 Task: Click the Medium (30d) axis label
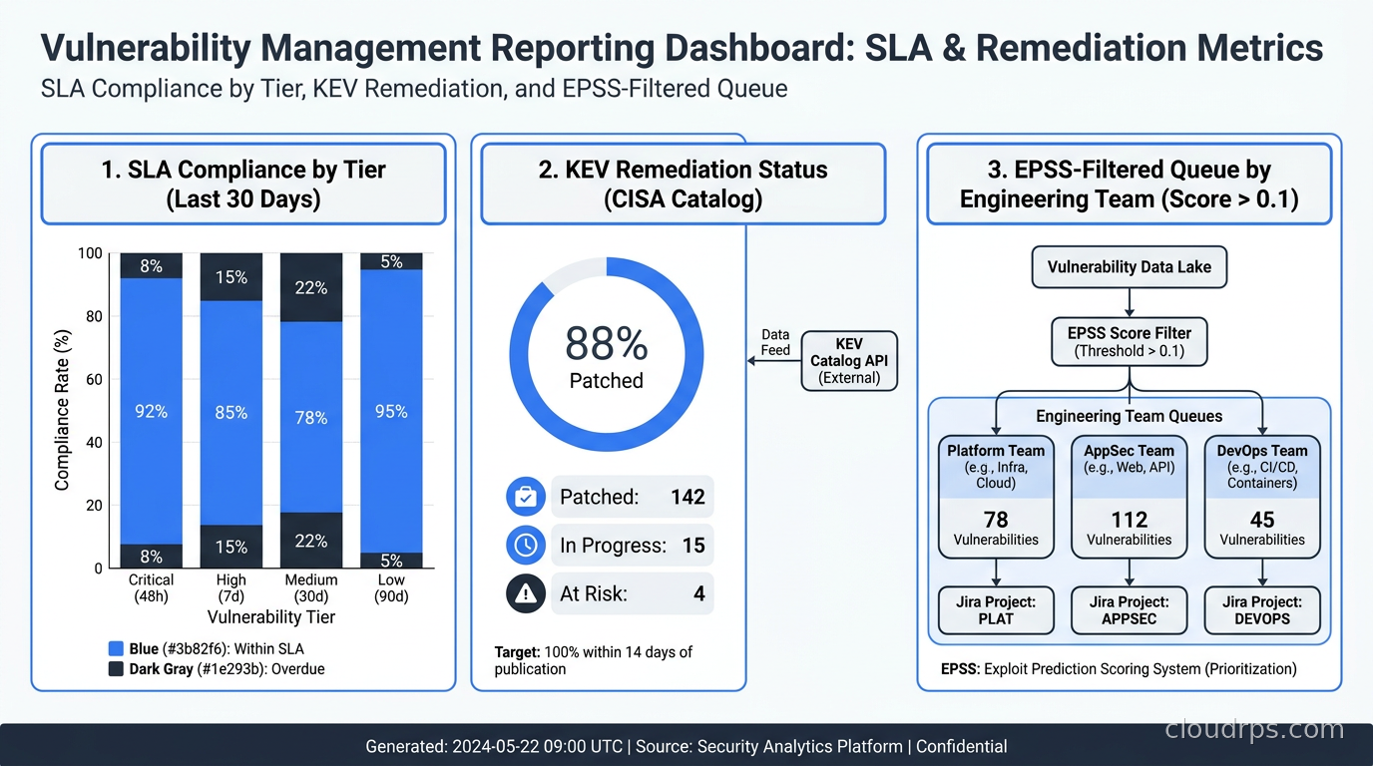(311, 587)
